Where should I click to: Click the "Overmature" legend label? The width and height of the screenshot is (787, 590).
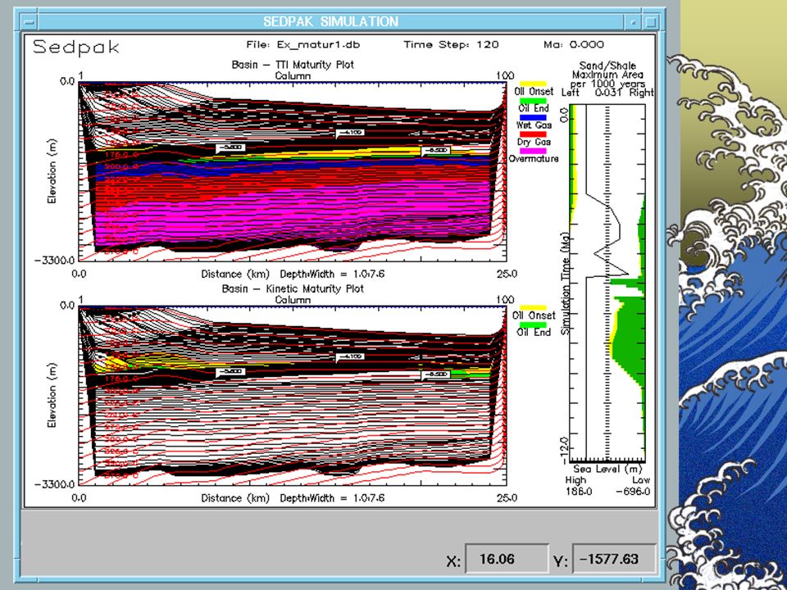tap(533, 158)
